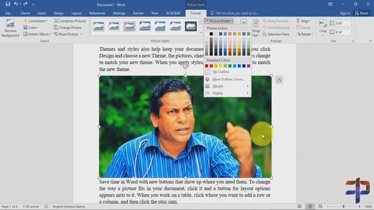
Task: Open Customize Quick Access Toolbar arrow
Action: click(33, 4)
